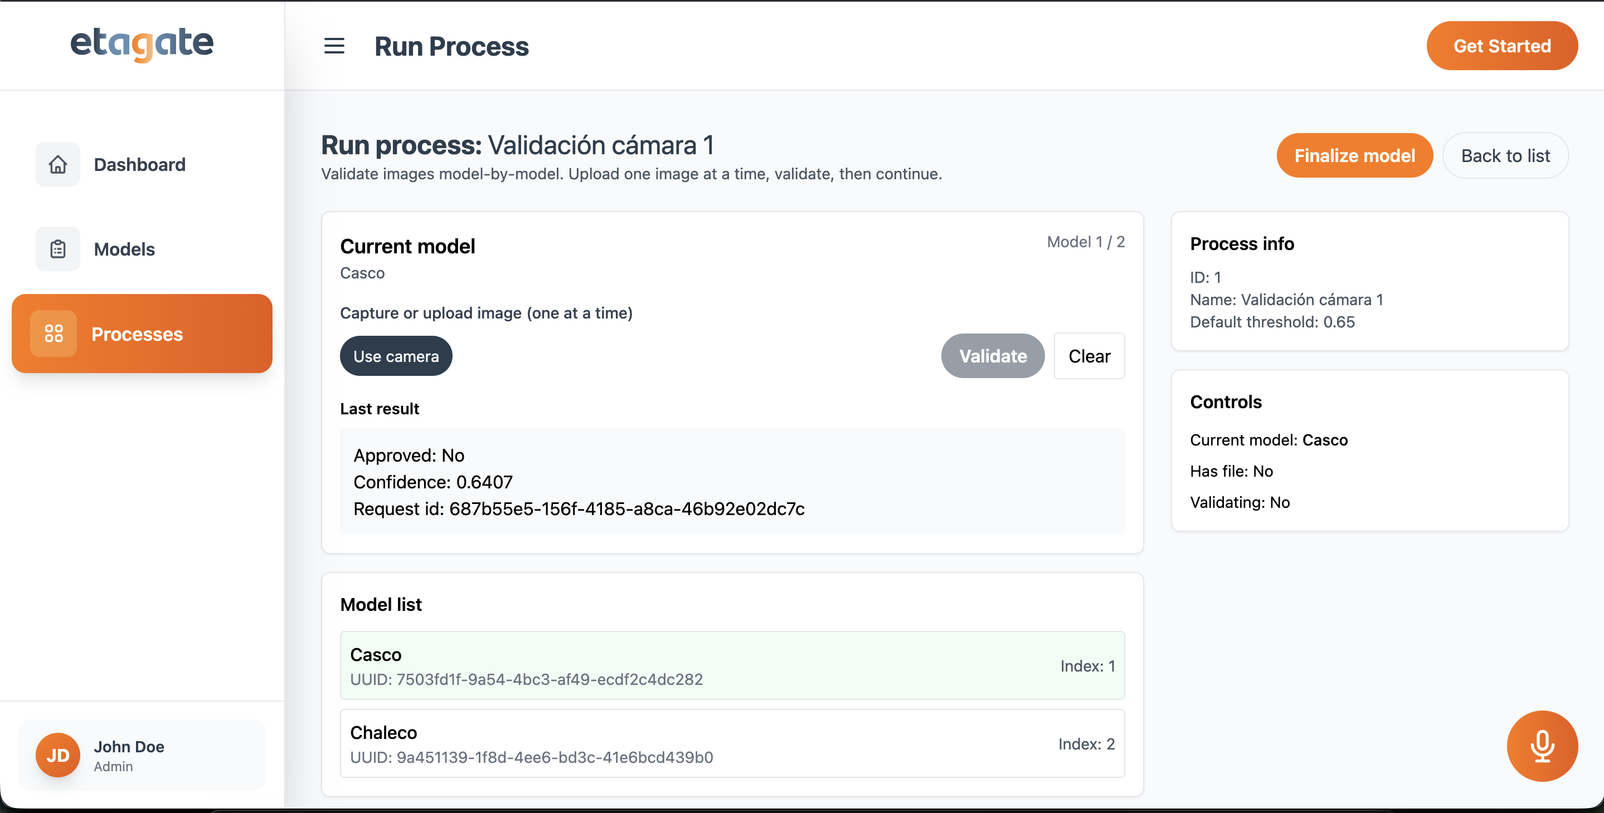The image size is (1604, 813).
Task: Click the Dashboard home icon
Action: click(58, 164)
